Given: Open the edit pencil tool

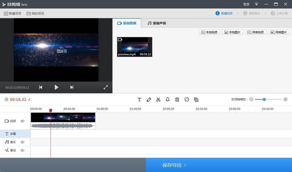Looking at the screenshot, I should point(149,100).
